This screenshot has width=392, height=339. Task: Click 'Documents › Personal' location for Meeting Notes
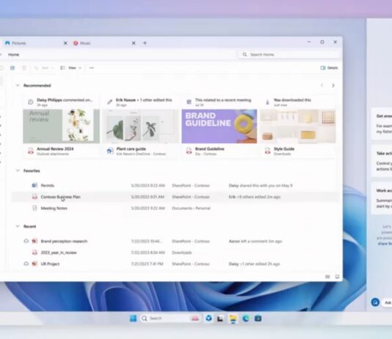[x=191, y=208]
